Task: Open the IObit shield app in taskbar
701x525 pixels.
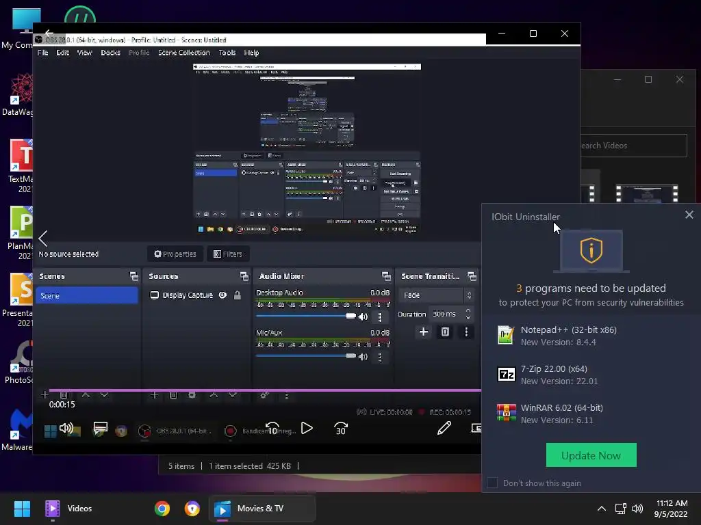Action: [192, 509]
